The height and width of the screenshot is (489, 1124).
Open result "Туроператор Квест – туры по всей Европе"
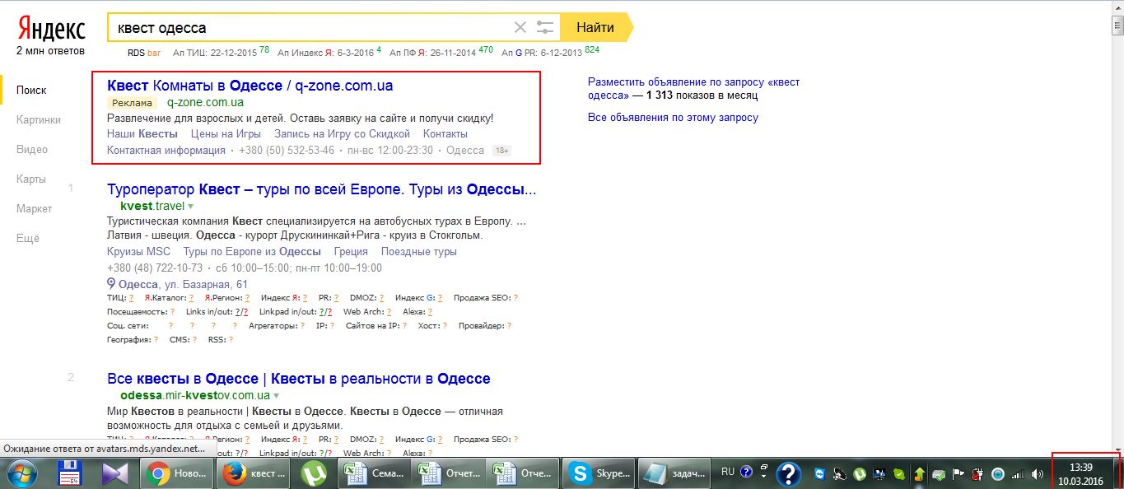click(321, 189)
